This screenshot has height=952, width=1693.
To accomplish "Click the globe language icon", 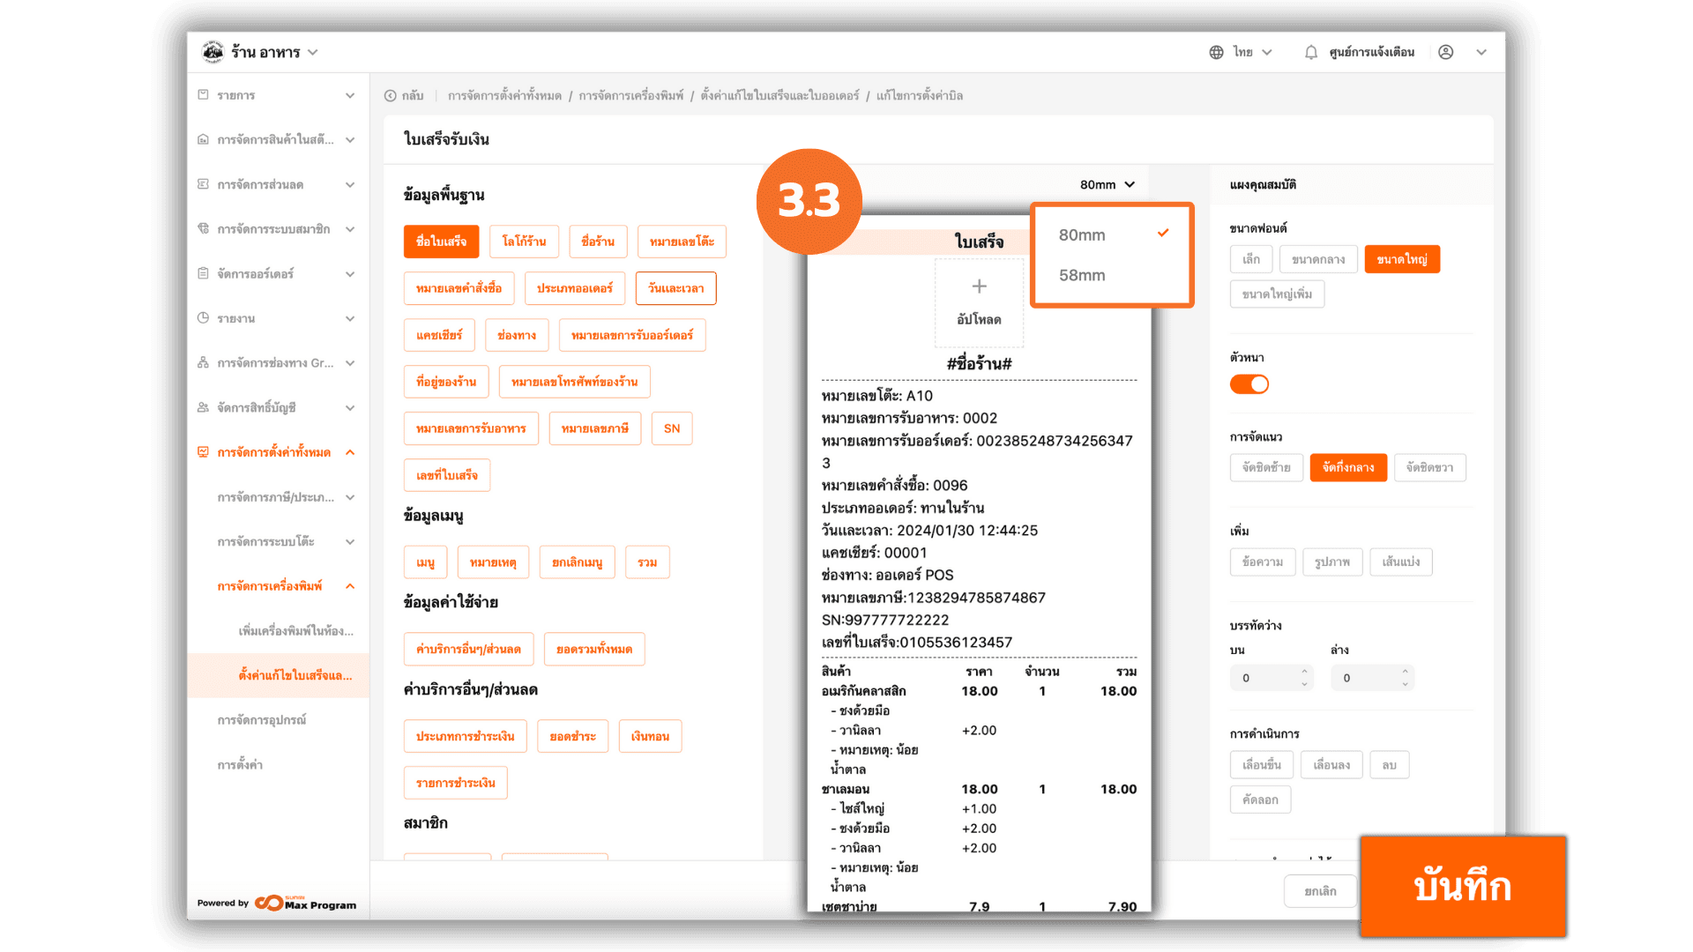I will (1216, 53).
